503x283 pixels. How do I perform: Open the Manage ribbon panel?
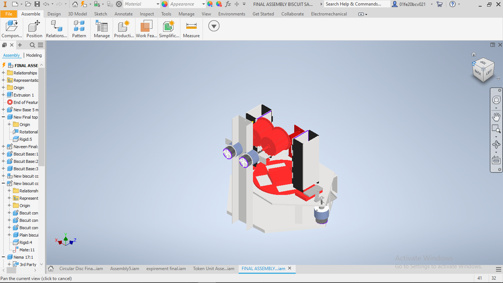point(102,29)
